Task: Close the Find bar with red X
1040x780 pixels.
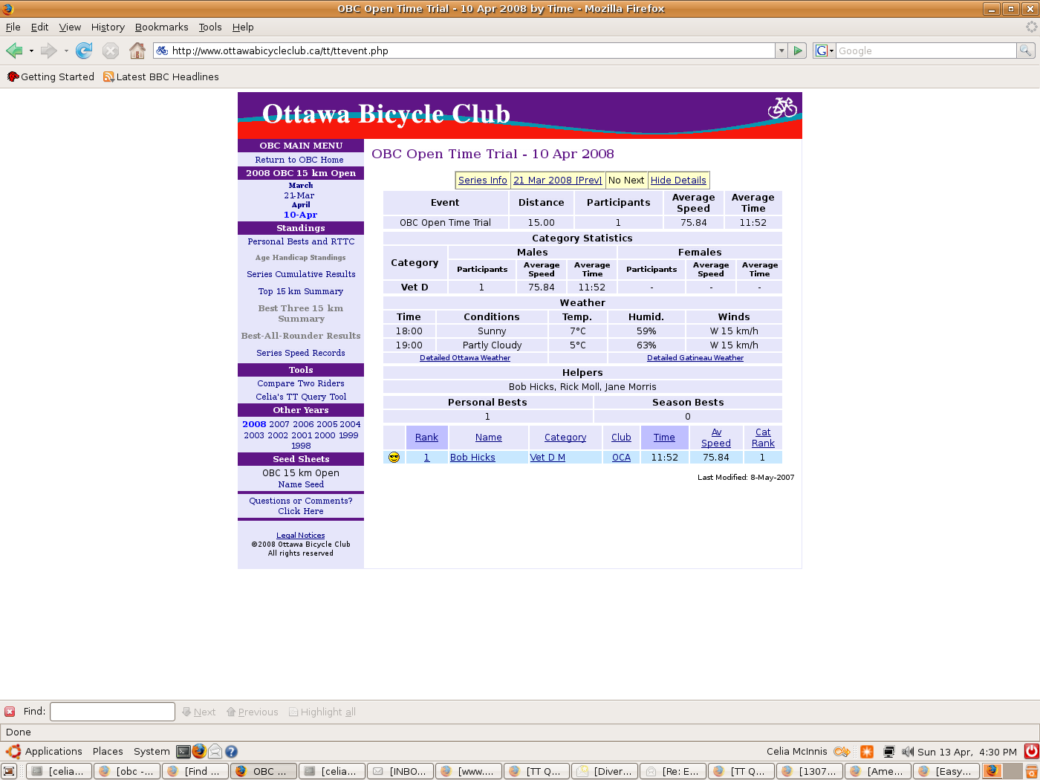Action: (x=10, y=712)
